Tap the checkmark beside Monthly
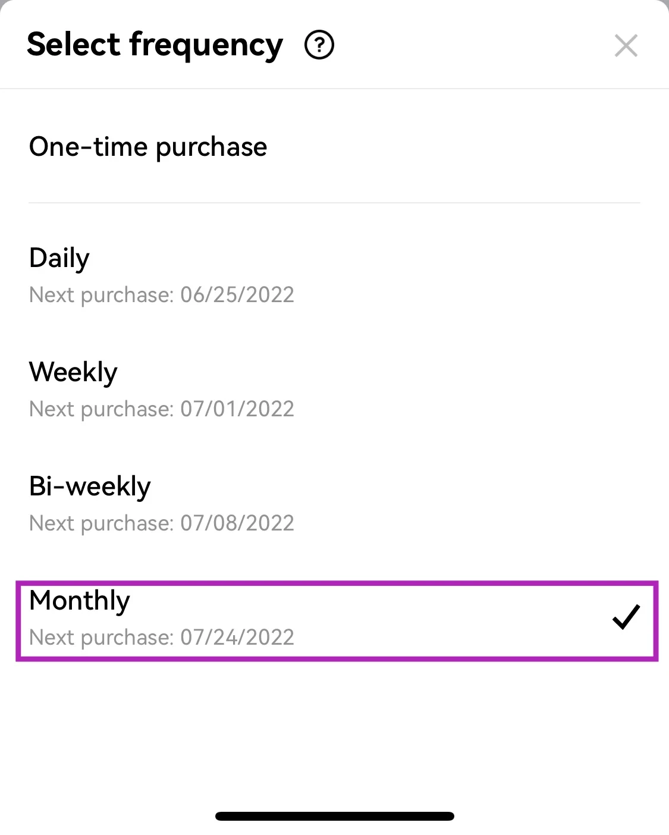Viewport: 669px width, 835px height. click(626, 617)
